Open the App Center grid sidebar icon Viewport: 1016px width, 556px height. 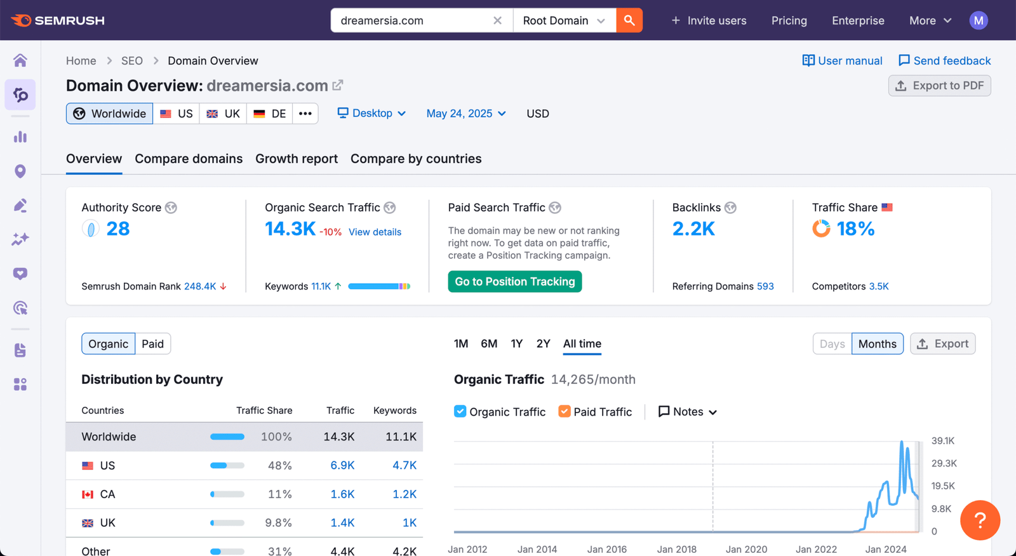(20, 385)
